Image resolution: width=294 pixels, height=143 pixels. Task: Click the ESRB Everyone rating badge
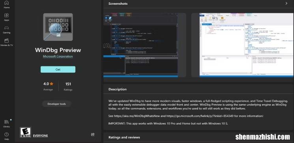[x=25, y=132]
